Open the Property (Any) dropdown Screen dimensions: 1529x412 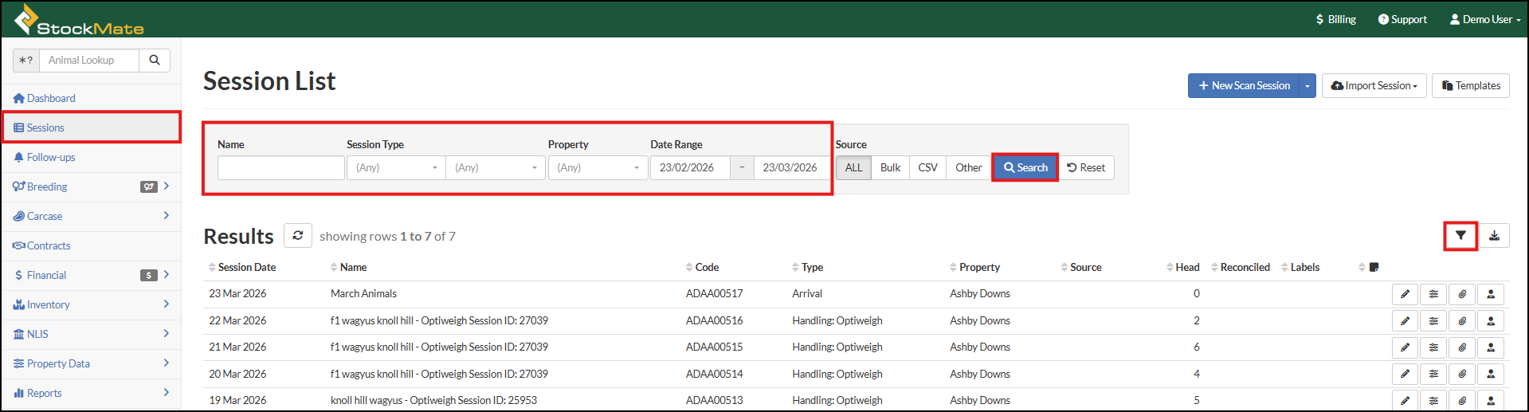tap(598, 168)
